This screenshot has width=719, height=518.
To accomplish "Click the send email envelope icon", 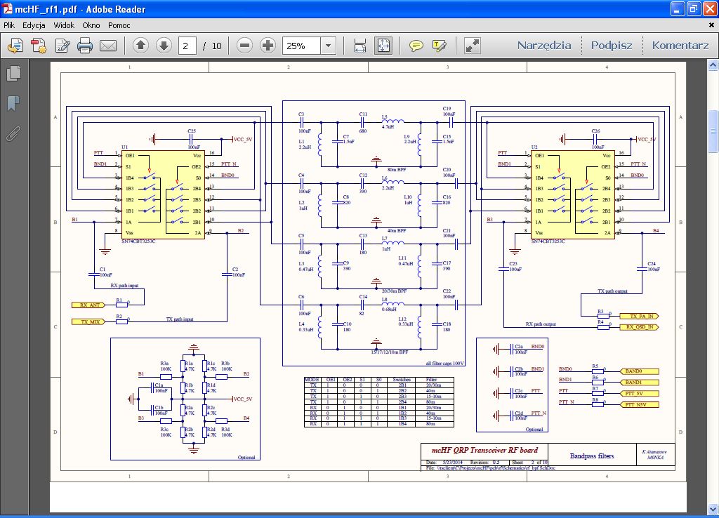I will pyautogui.click(x=107, y=46).
